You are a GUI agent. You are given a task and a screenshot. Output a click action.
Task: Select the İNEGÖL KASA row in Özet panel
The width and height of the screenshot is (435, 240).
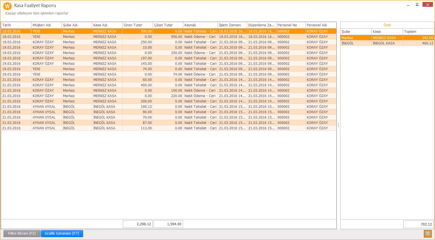tap(387, 43)
